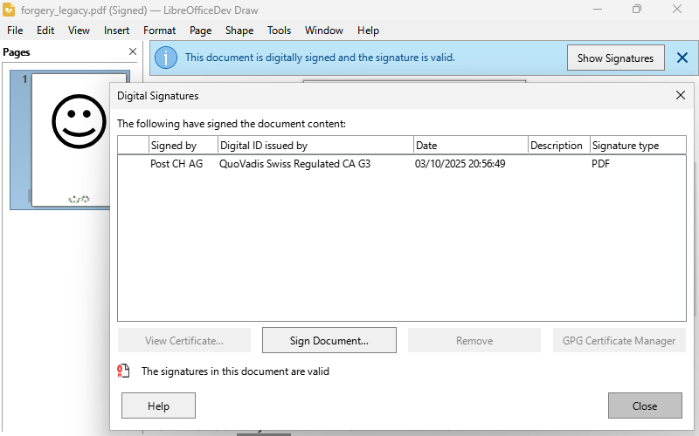Click the info icon in the infobar
699x436 pixels.
pos(166,58)
